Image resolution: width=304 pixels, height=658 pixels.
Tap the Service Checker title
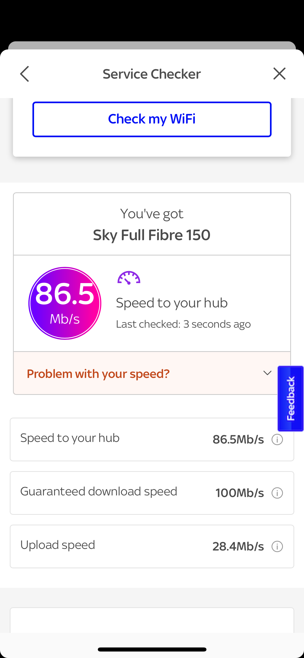[152, 74]
